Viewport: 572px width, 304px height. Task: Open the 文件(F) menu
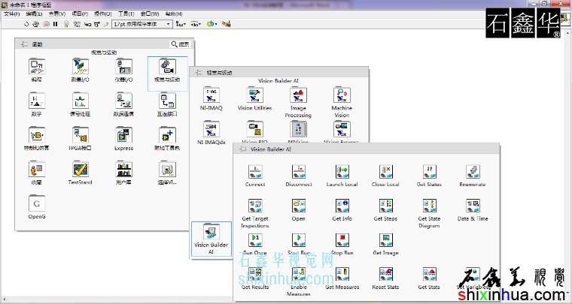click(11, 14)
